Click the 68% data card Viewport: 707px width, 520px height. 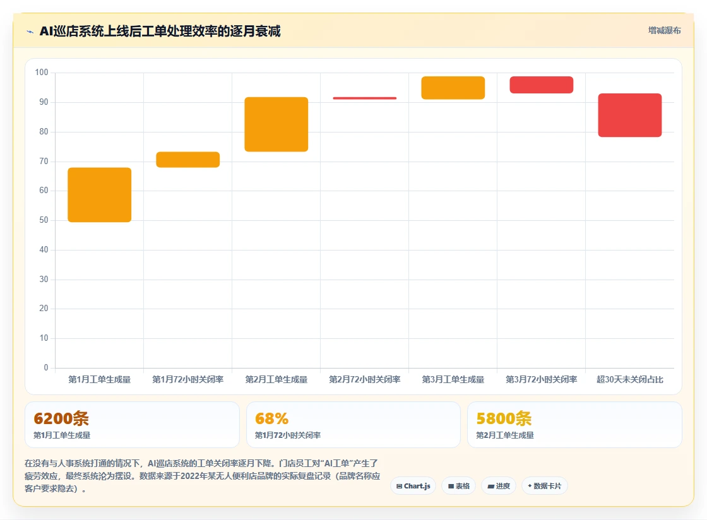(353, 425)
